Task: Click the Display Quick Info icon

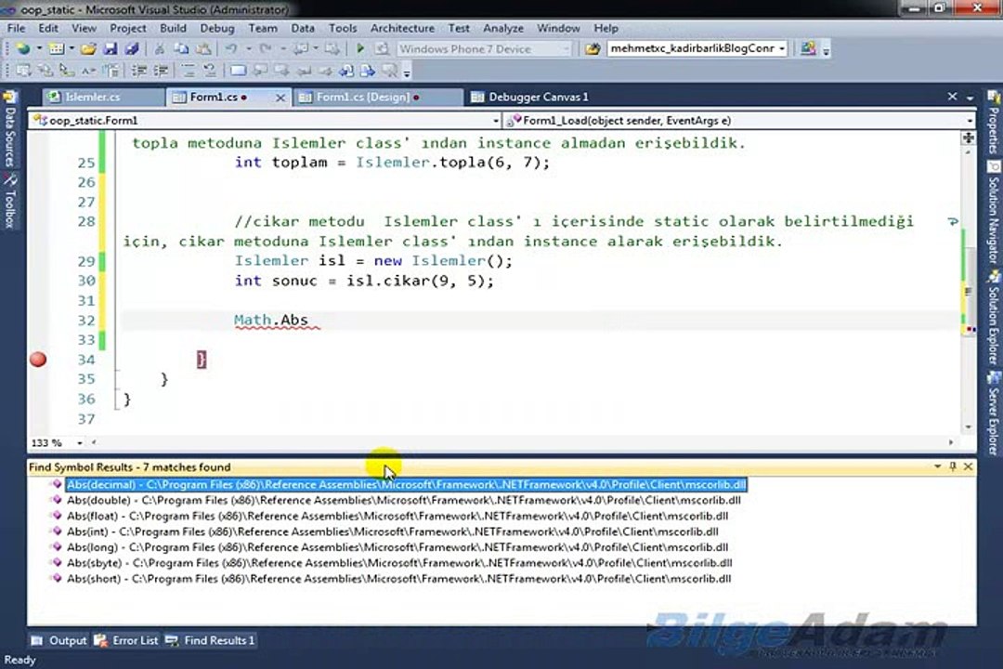Action: 66,71
